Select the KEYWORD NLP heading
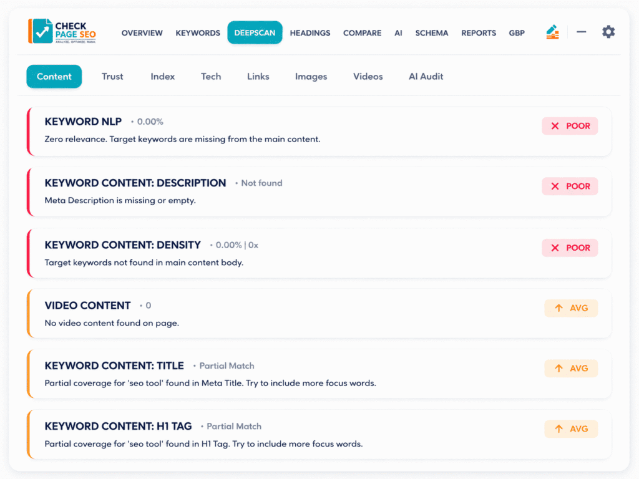This screenshot has height=479, width=639. 83,122
